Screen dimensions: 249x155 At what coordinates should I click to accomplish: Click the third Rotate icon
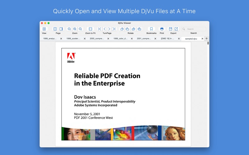134,29
